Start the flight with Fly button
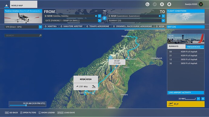Viewport: 209px width, 117px height. 186,104
